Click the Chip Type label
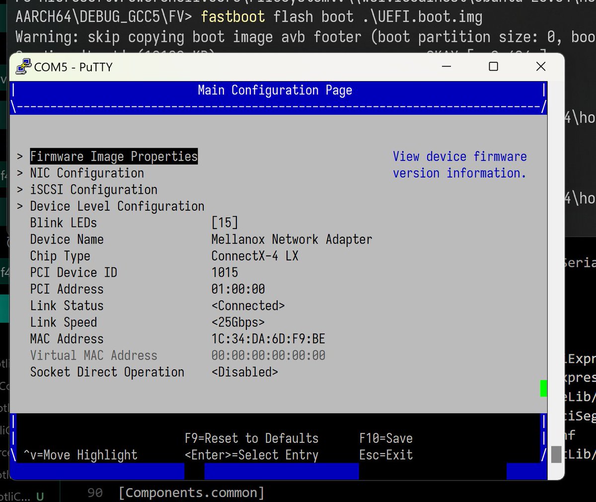This screenshot has width=596, height=502. 60,256
